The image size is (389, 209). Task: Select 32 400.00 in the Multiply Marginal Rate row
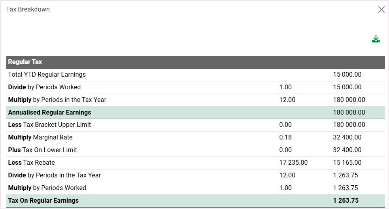(347, 137)
